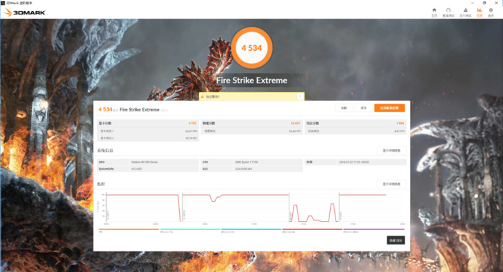Toggle the red legend line in monitoring
This screenshot has height=272, width=503.
(312, 229)
